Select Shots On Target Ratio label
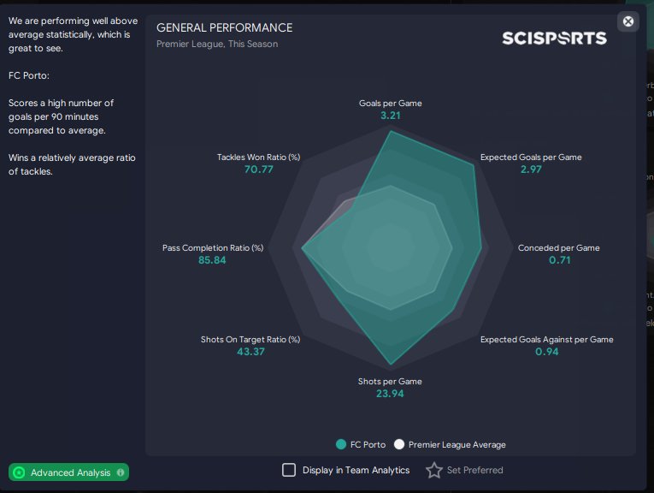 coord(250,340)
